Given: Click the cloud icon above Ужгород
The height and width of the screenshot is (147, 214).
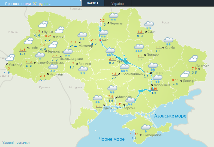Looking at the screenshot, I should point(10,58).
